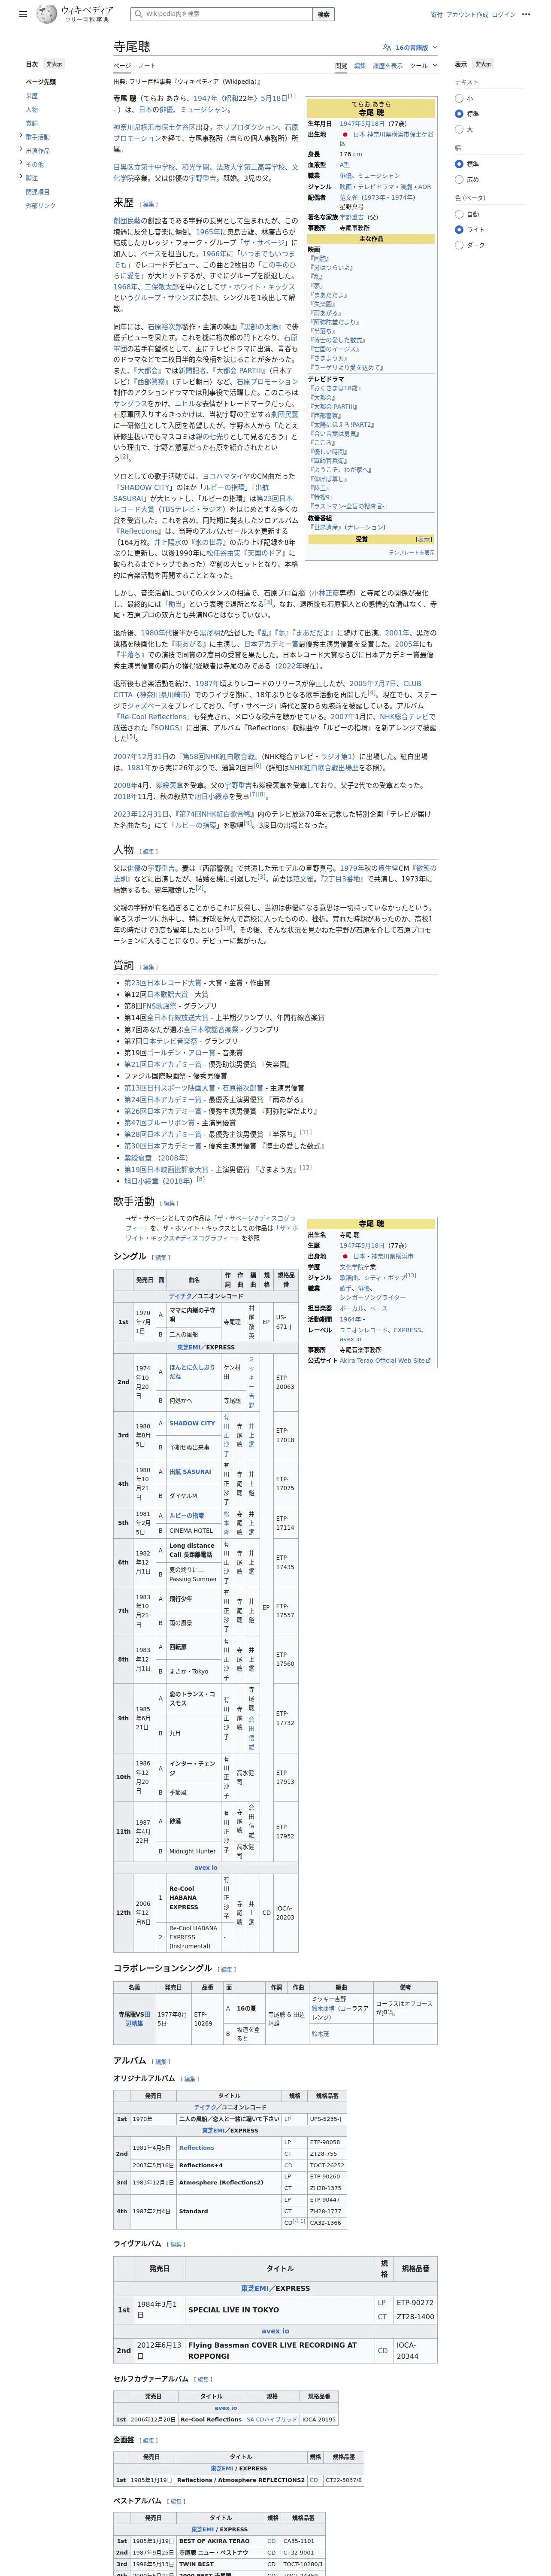
Task: Open 出航 SASURAI link in singles table
Action: click(190, 1472)
